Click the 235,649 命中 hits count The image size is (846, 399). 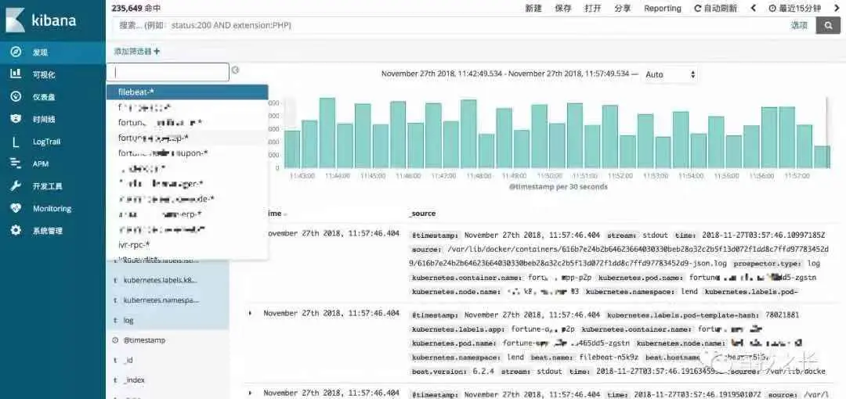pos(136,8)
